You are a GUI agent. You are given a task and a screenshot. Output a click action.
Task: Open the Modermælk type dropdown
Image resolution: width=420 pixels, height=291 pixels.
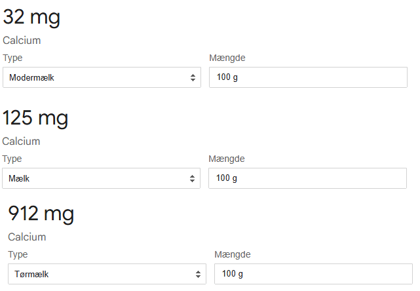[x=102, y=77]
